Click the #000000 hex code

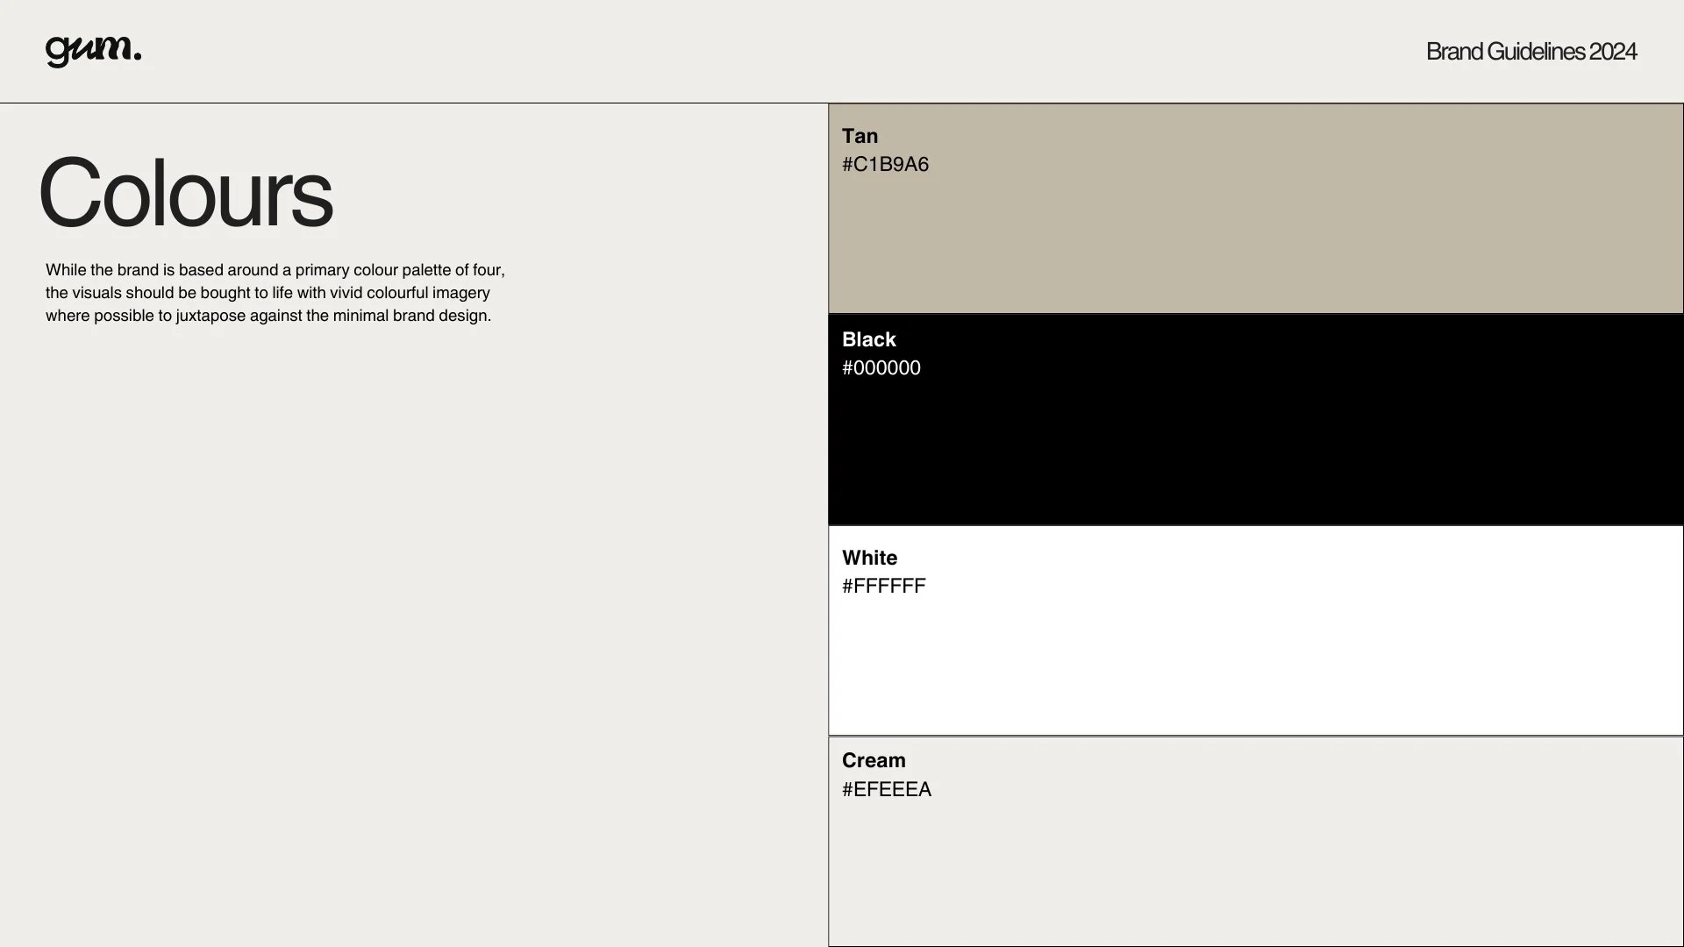(x=881, y=368)
